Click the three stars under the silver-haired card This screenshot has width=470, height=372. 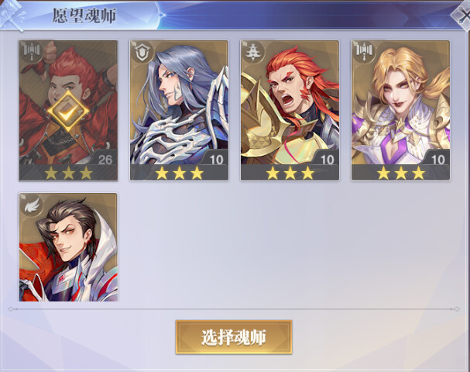point(179,174)
